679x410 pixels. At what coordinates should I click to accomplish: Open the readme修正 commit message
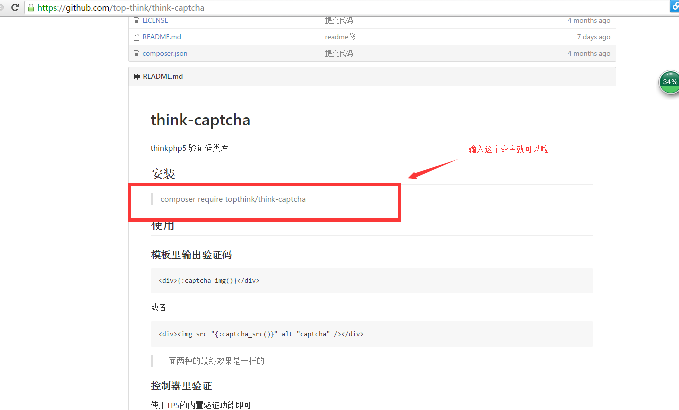(343, 37)
